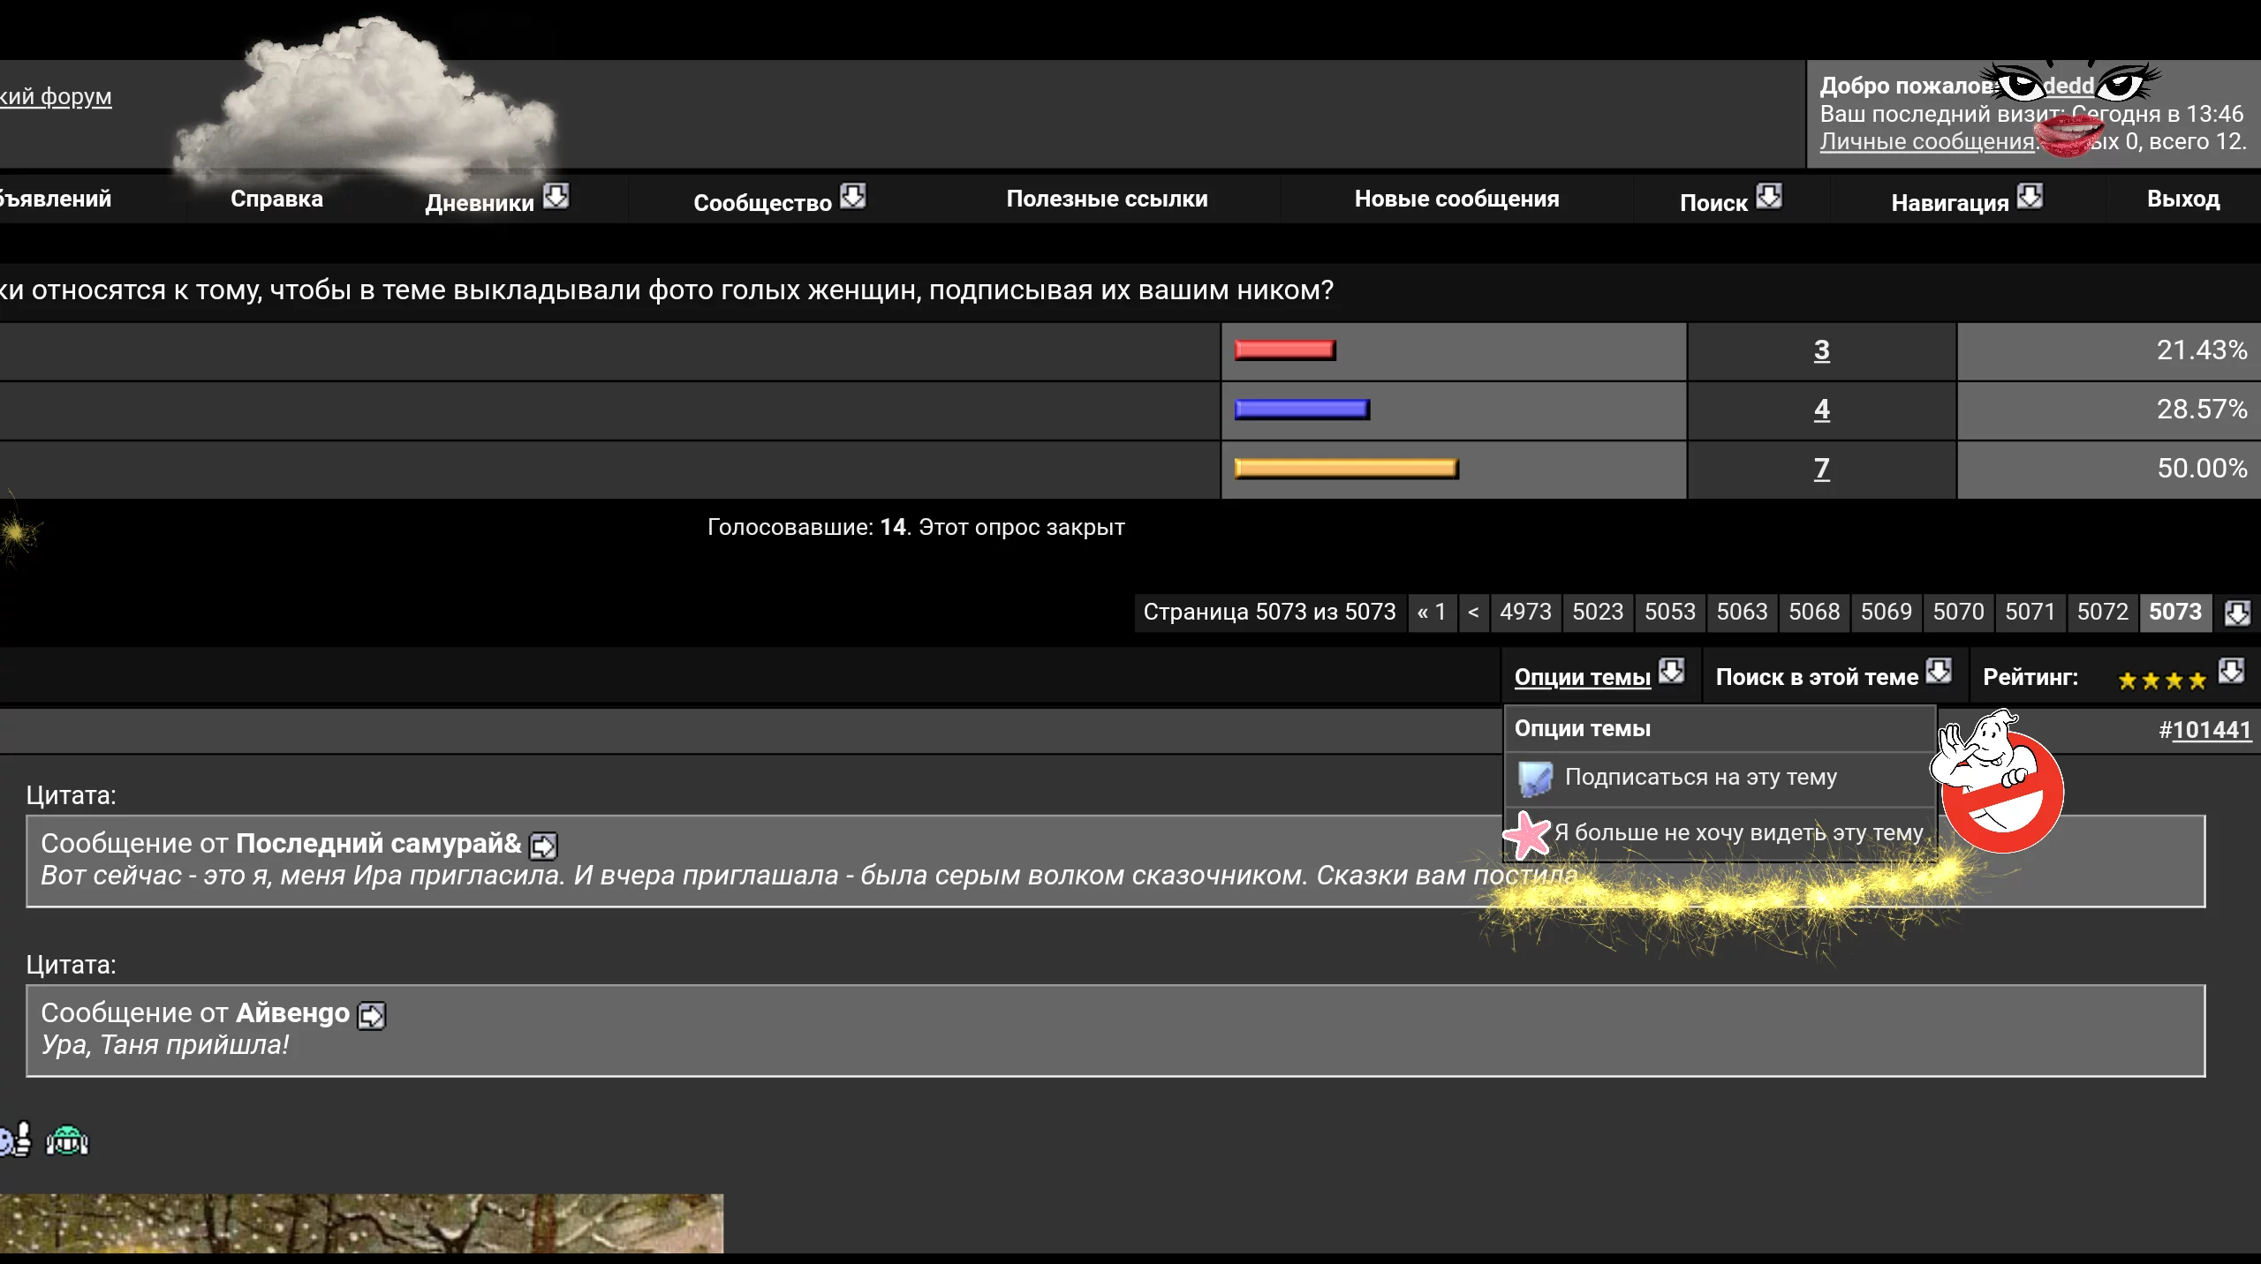Viewport: 2261px width, 1264px height.
Task: Click the yellow rating stars
Action: click(2161, 680)
